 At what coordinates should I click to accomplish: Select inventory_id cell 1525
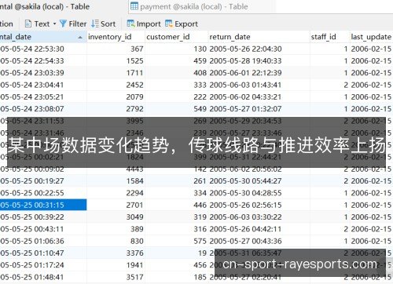[x=116, y=61]
